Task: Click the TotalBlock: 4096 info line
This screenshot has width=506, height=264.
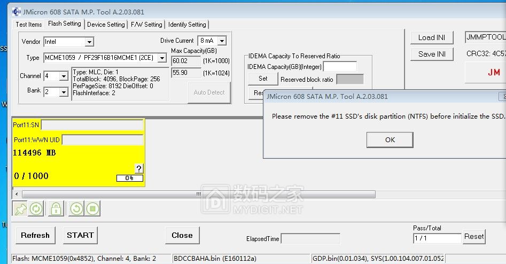Action: pos(116,79)
